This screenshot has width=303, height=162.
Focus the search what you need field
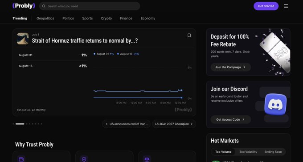point(90,6)
